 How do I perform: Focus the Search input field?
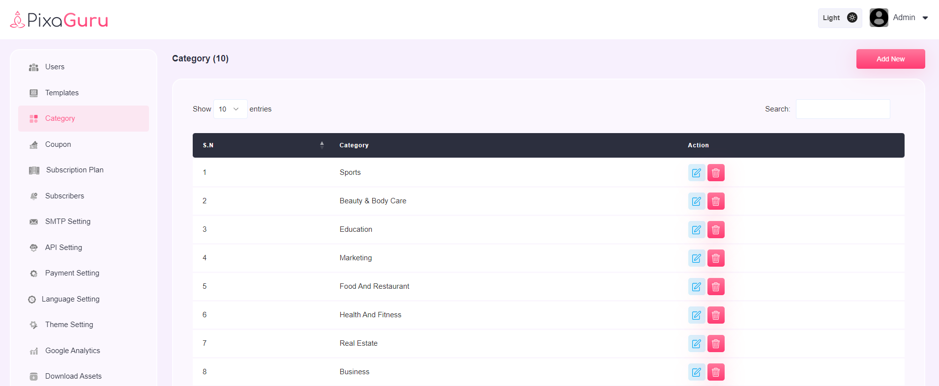[843, 109]
